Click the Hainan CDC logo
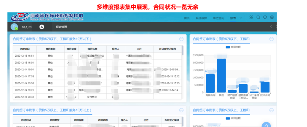 47,17
